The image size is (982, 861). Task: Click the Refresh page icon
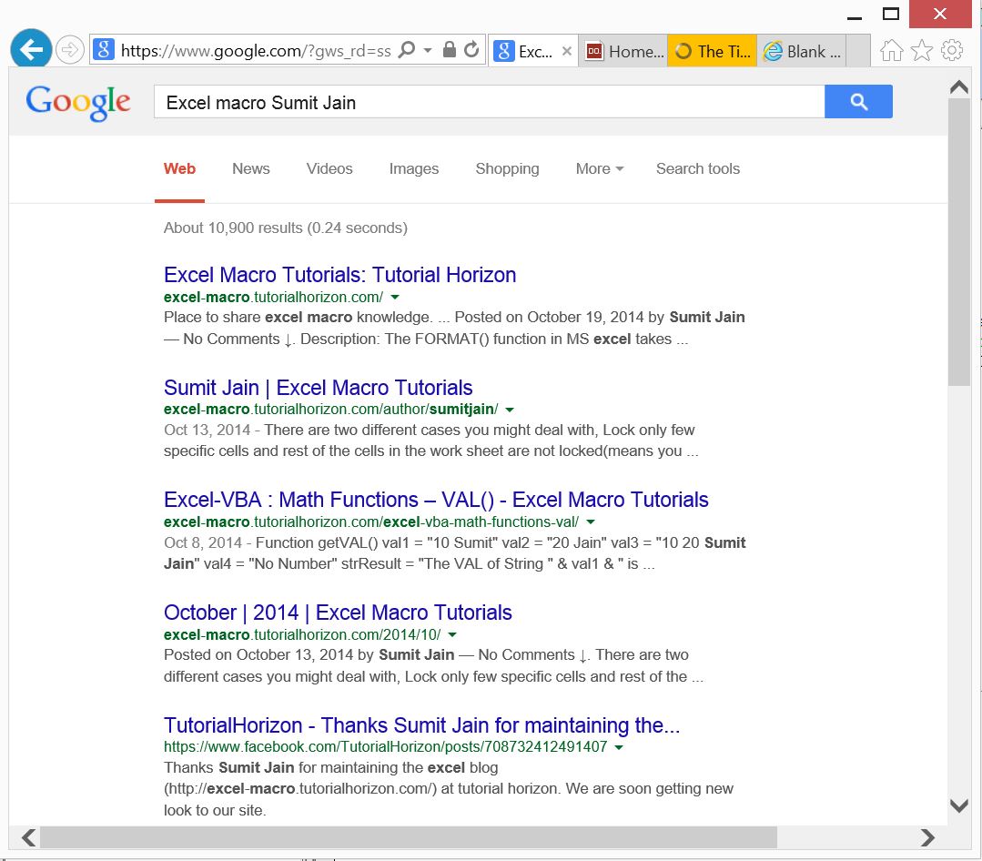[471, 49]
